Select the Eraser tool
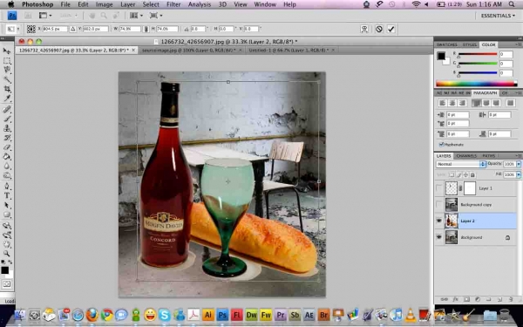The width and height of the screenshot is (523, 327). tap(7, 147)
